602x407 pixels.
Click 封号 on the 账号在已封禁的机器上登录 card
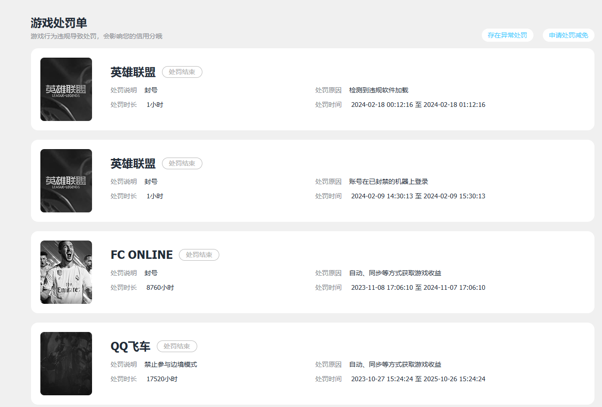tap(151, 181)
